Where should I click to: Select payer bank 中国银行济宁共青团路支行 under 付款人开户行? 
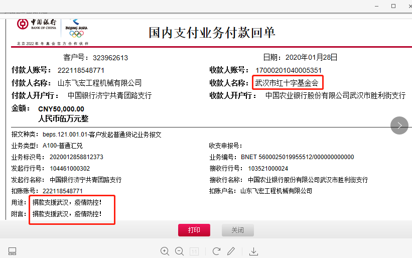pos(109,95)
